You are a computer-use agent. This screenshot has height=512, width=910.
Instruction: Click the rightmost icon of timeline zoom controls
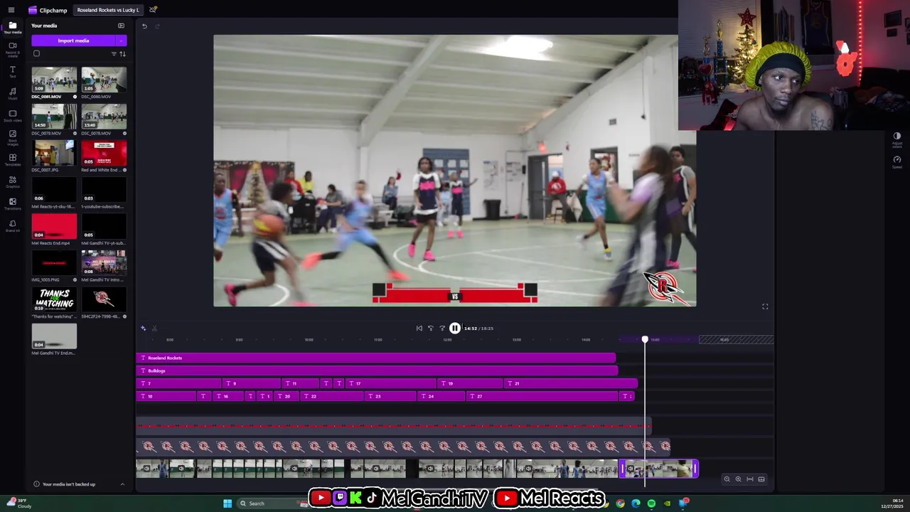coord(761,479)
